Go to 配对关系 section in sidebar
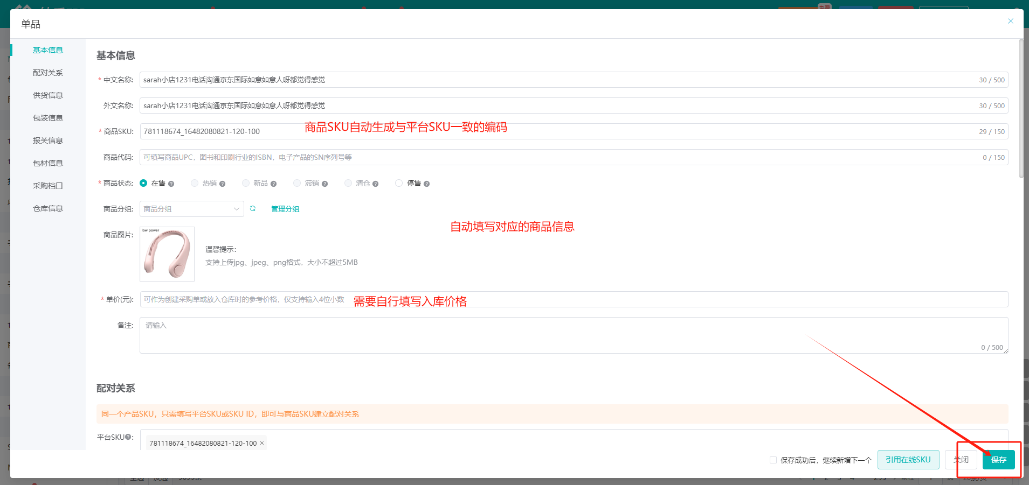The height and width of the screenshot is (485, 1029). pos(48,73)
